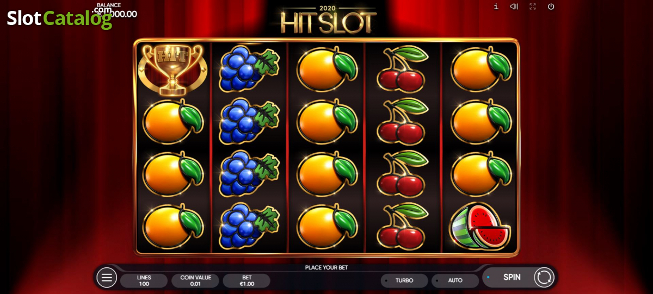This screenshot has width=653, height=294.
Task: Click the balance amount display
Action: click(x=117, y=14)
